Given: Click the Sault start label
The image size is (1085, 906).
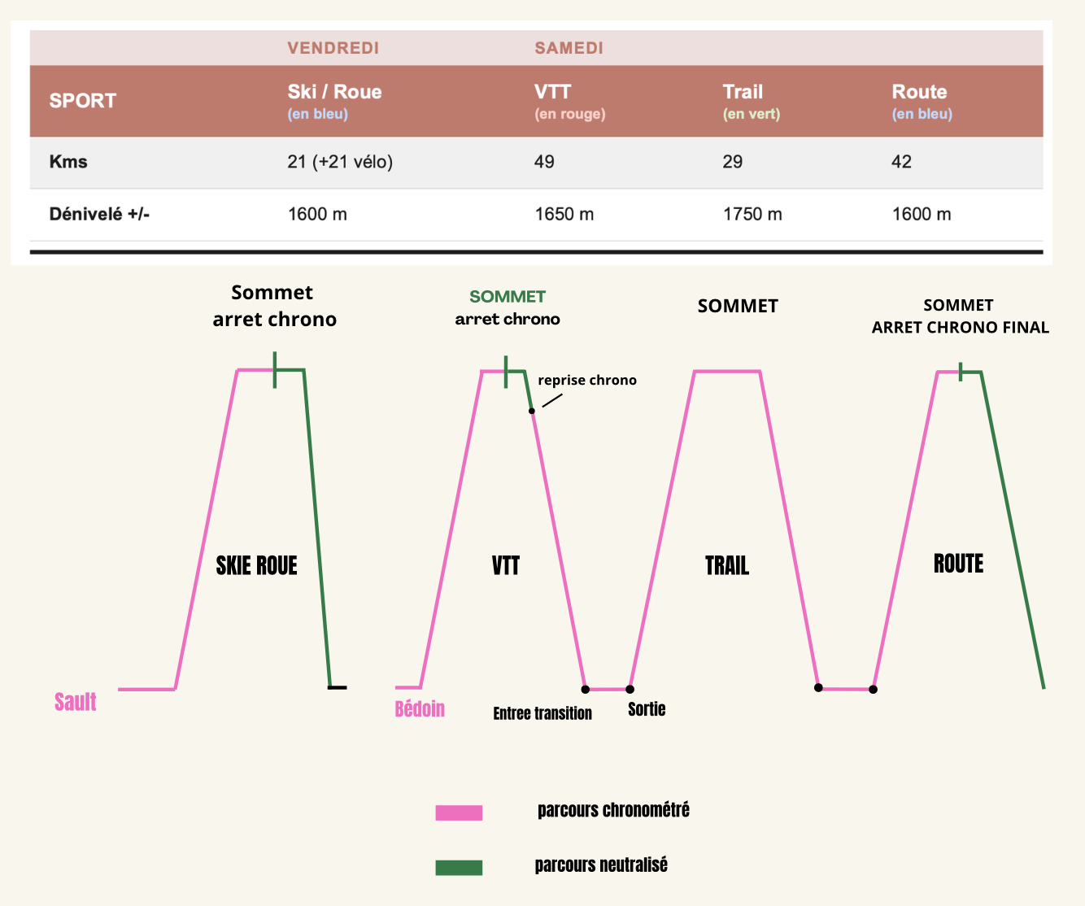Looking at the screenshot, I should [76, 702].
